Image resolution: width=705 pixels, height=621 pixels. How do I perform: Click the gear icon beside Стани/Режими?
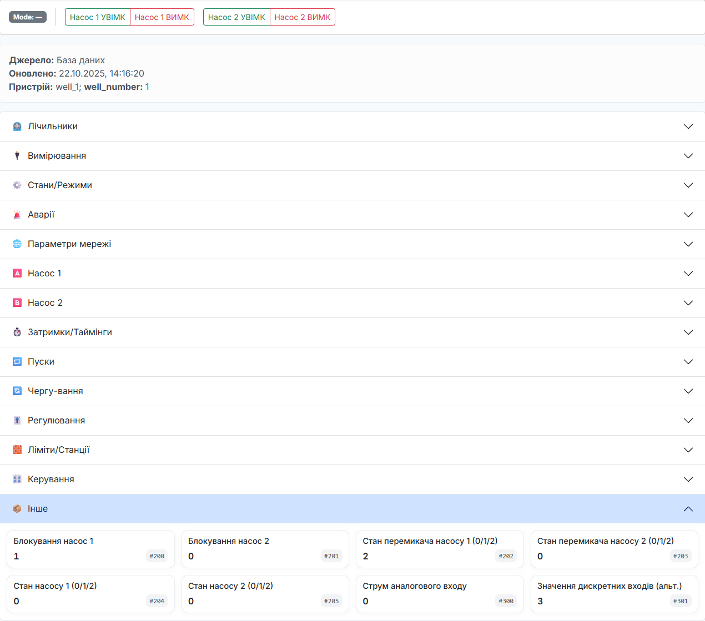(17, 185)
